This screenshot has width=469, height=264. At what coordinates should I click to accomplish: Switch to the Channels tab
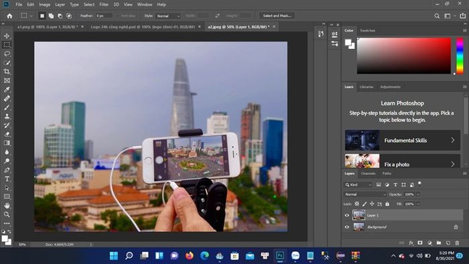pyautogui.click(x=368, y=174)
